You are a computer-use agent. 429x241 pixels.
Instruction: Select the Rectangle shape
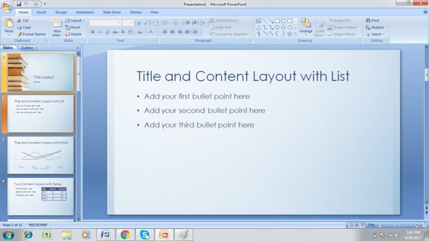coord(277,21)
